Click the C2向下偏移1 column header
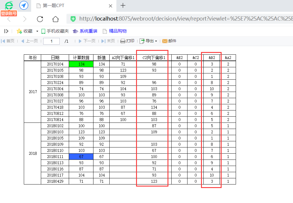Screen dimensions: 293x203 pos(154,58)
